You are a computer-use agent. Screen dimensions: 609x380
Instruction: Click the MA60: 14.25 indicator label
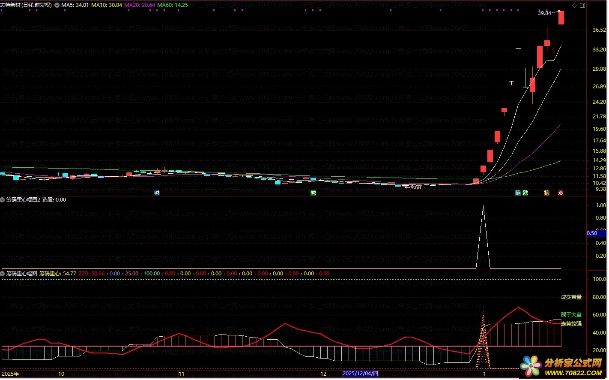pyautogui.click(x=173, y=5)
